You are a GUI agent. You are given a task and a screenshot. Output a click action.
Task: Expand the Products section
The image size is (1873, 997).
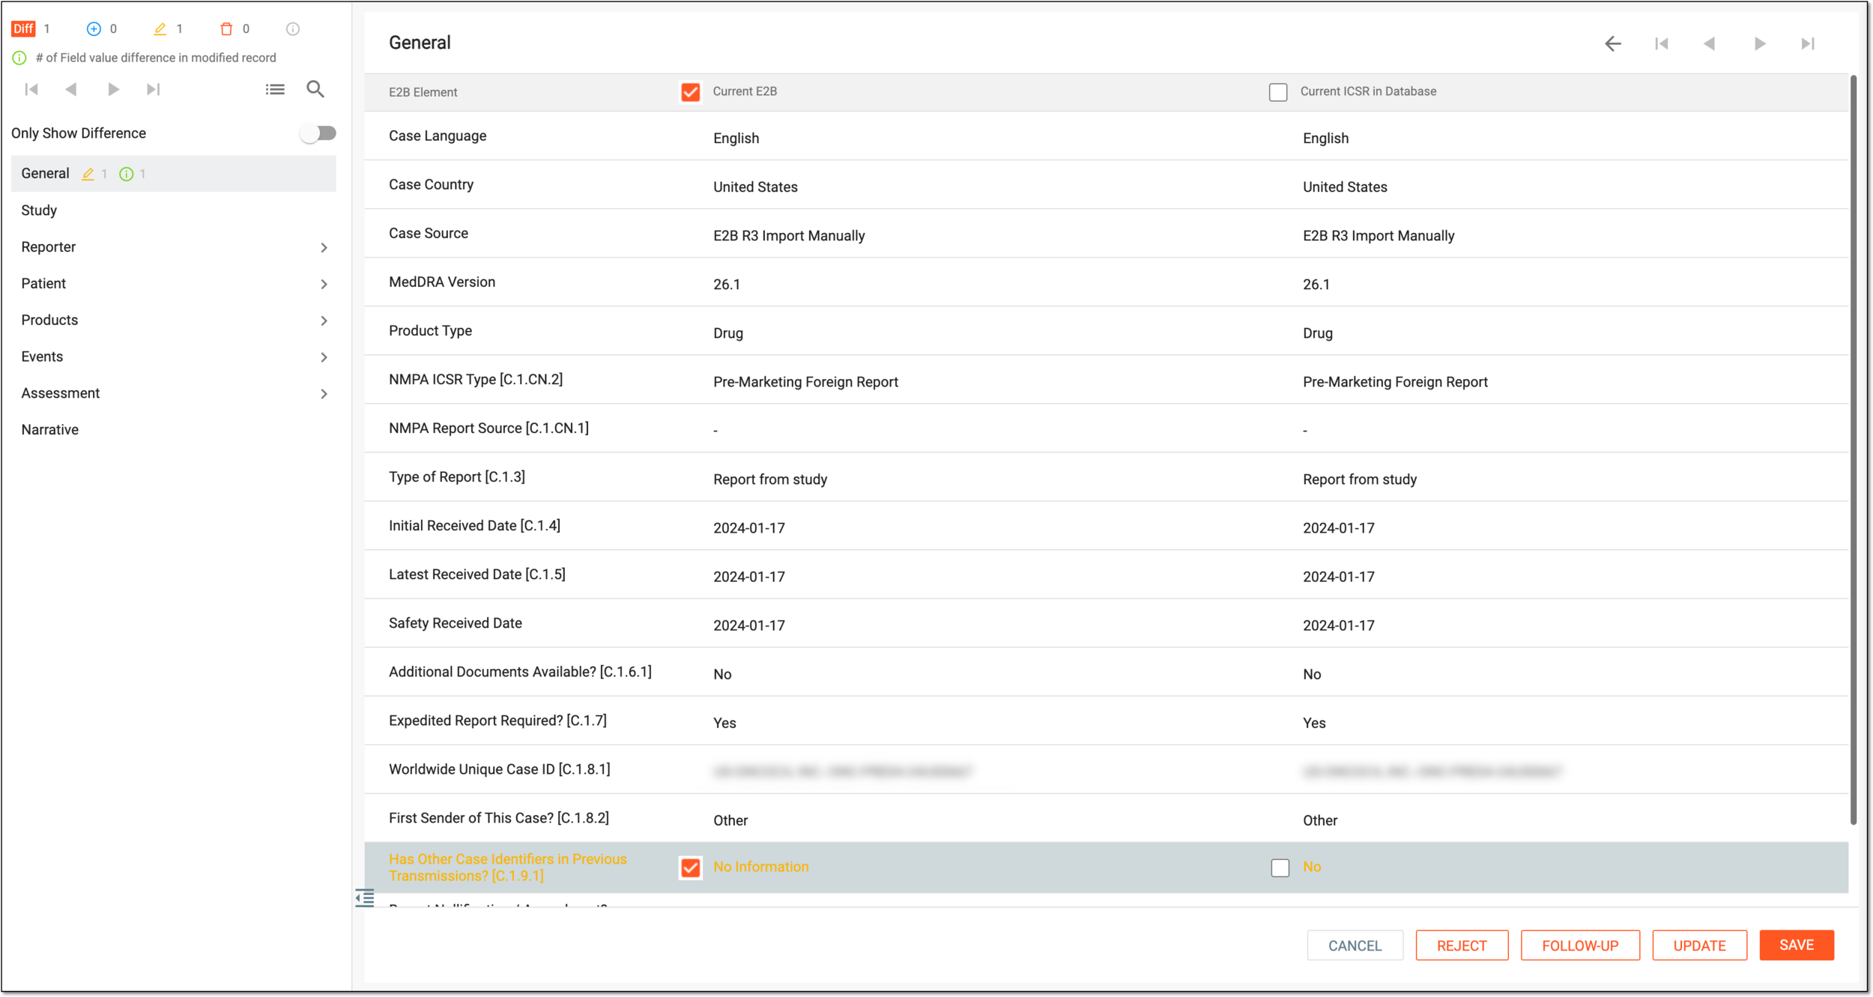(x=324, y=321)
